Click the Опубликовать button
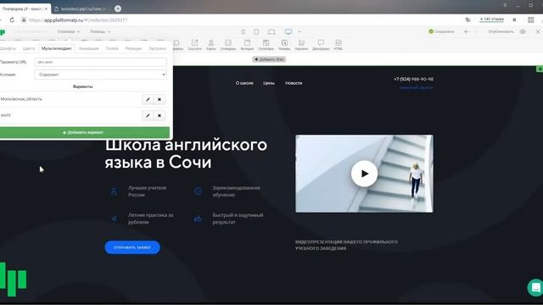The image size is (543, 305). coord(501,31)
